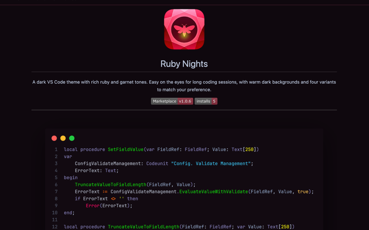This screenshot has width=369, height=230.
Task: Select the true keyword on line 7
Action: click(x=303, y=191)
